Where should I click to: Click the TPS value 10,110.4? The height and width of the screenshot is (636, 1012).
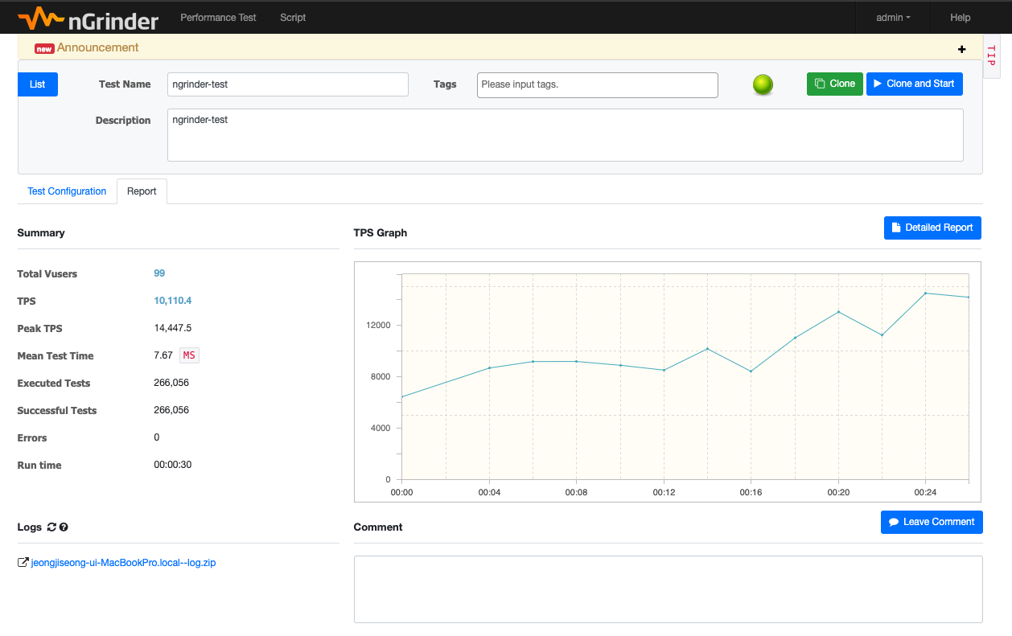pos(173,301)
